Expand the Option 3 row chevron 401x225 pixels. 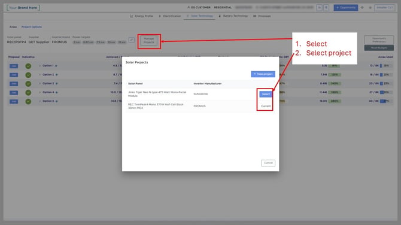click(x=40, y=83)
